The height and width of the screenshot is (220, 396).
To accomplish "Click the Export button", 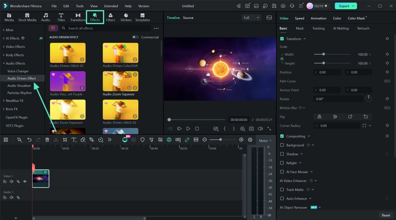I will click(x=346, y=6).
